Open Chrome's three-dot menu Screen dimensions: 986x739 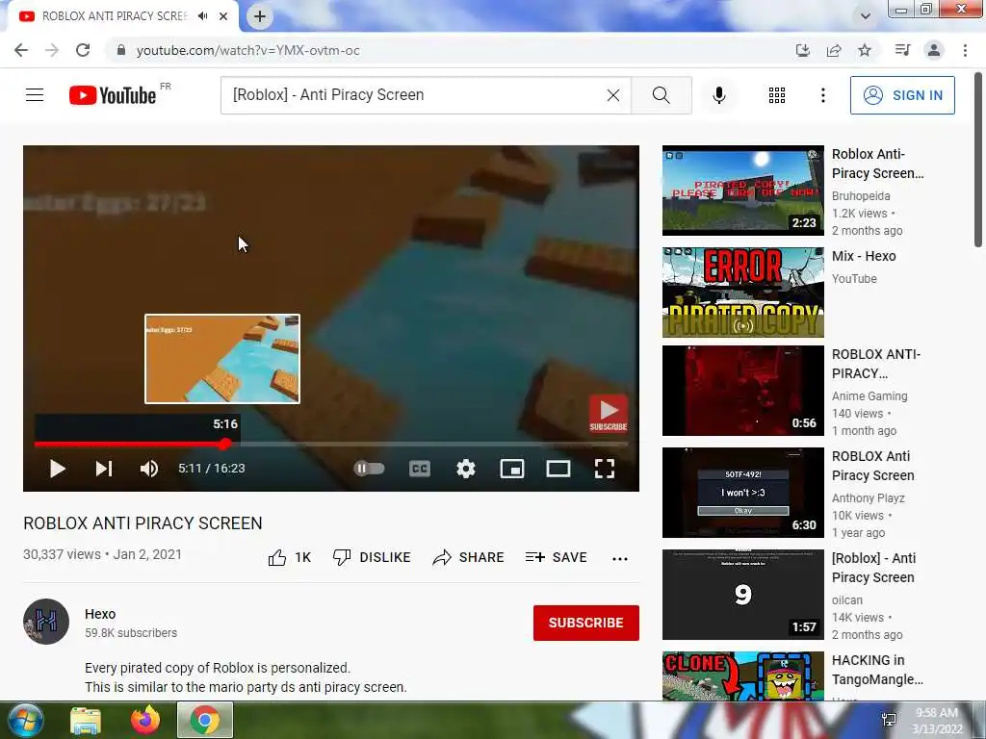965,50
